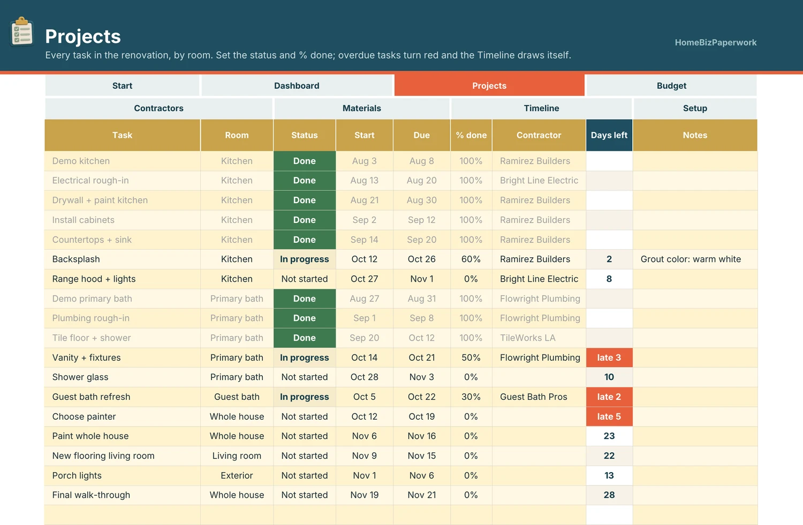Select the Contractor column header

click(x=539, y=135)
